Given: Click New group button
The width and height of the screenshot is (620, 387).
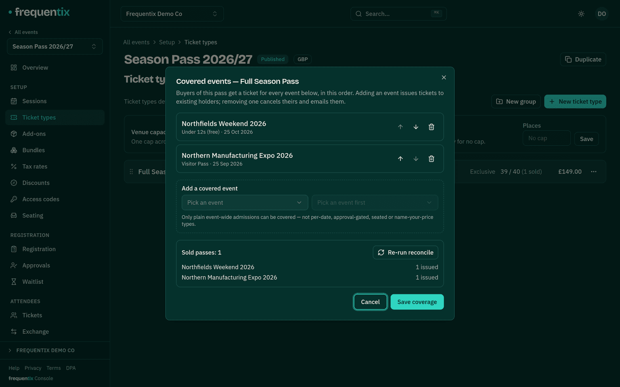Looking at the screenshot, I should pyautogui.click(x=515, y=102).
